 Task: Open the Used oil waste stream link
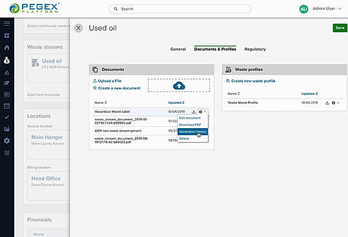click(x=52, y=61)
